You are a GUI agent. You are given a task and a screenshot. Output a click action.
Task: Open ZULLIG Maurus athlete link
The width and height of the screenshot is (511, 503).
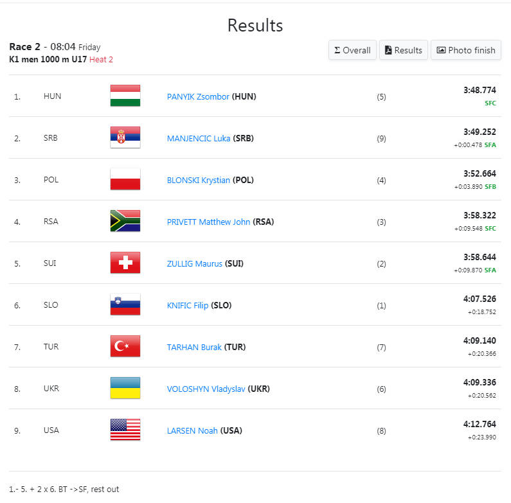tap(195, 263)
